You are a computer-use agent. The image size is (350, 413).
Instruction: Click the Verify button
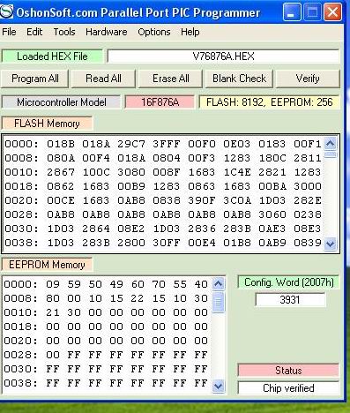[308, 79]
